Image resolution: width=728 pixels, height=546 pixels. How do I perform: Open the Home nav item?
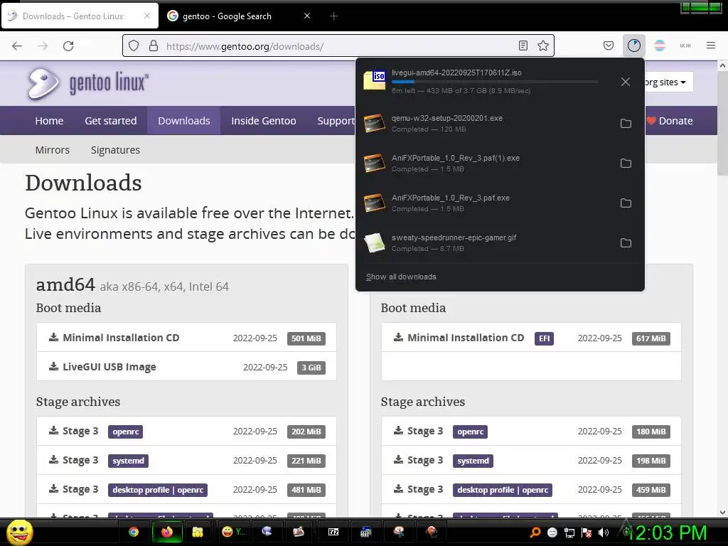(49, 121)
